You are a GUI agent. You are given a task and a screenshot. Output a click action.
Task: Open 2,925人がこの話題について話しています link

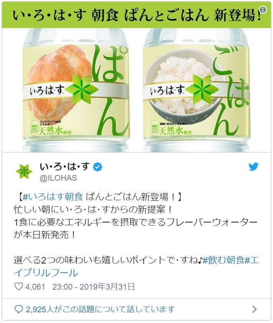click(100, 310)
